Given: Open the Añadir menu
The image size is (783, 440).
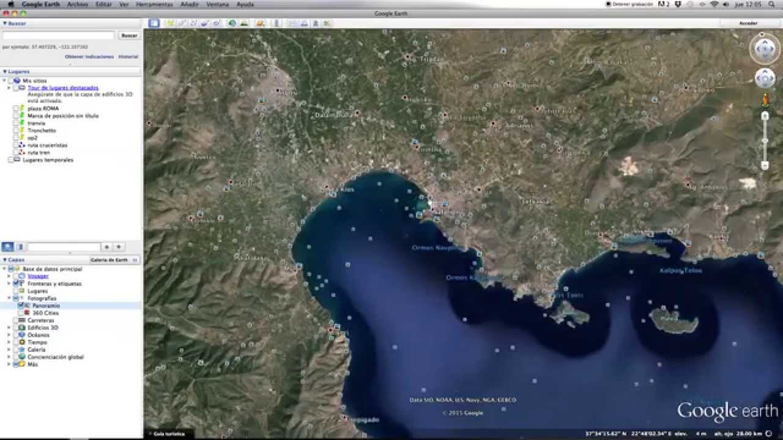Looking at the screenshot, I should coord(189,4).
